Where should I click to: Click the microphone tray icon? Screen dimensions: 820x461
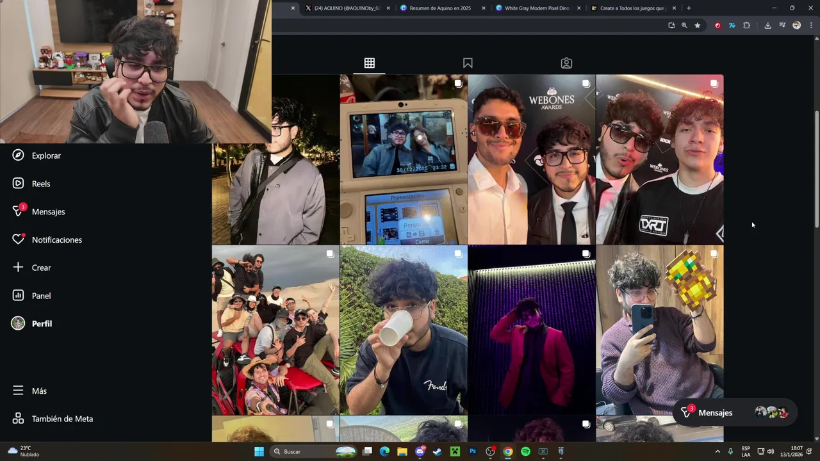730,451
